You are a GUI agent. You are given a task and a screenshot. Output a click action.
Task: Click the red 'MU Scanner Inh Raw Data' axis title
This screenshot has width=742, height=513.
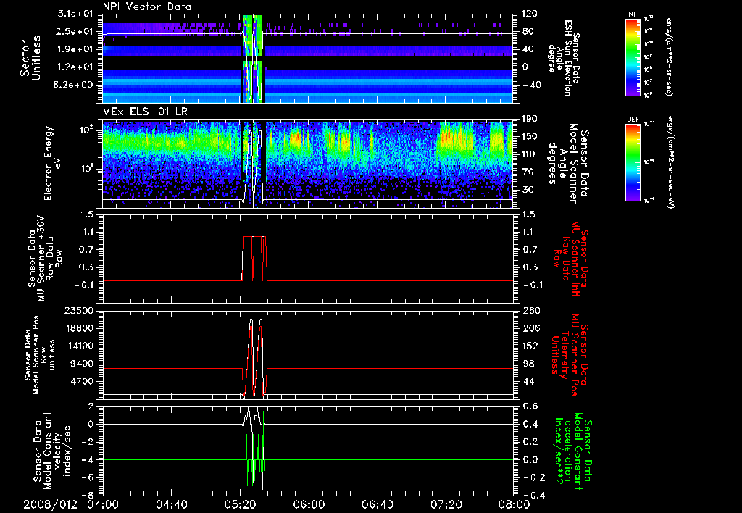point(571,259)
